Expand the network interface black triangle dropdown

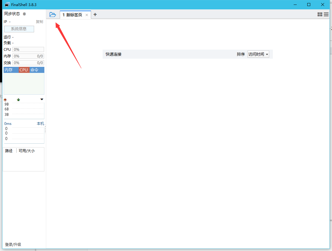pos(42,99)
